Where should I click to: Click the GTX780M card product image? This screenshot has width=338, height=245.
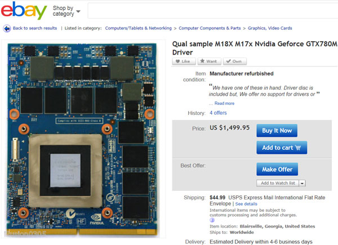(82, 140)
